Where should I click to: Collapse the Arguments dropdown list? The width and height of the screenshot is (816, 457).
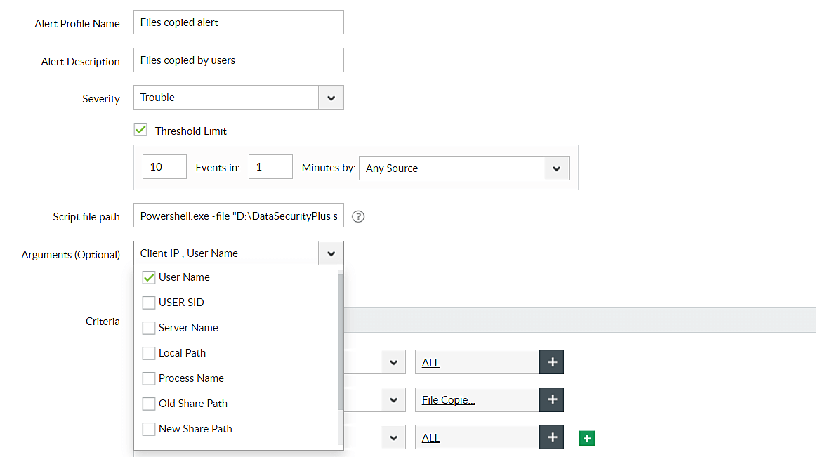(331, 253)
